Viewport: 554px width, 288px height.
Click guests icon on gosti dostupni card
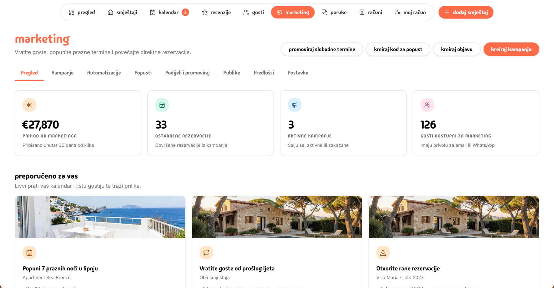427,105
